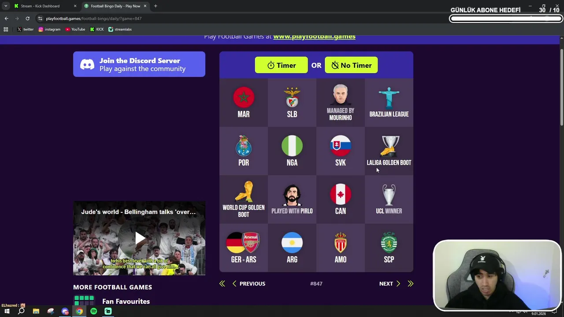
Task: Select the Brazilian League statue tile
Action: click(x=389, y=103)
